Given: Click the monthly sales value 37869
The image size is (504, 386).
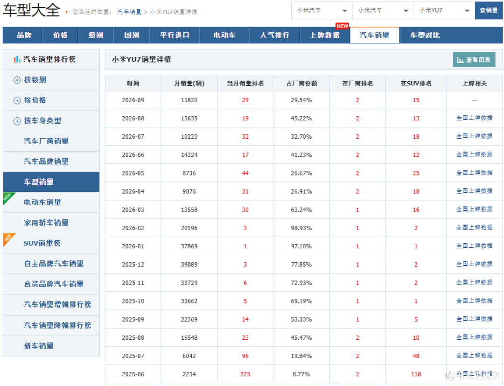Looking at the screenshot, I should (x=189, y=246).
